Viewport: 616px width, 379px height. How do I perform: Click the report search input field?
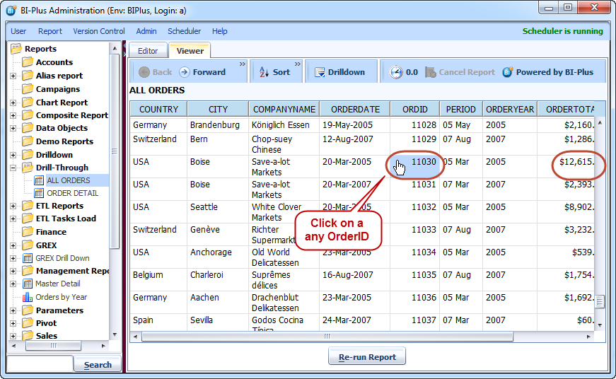[x=40, y=364]
